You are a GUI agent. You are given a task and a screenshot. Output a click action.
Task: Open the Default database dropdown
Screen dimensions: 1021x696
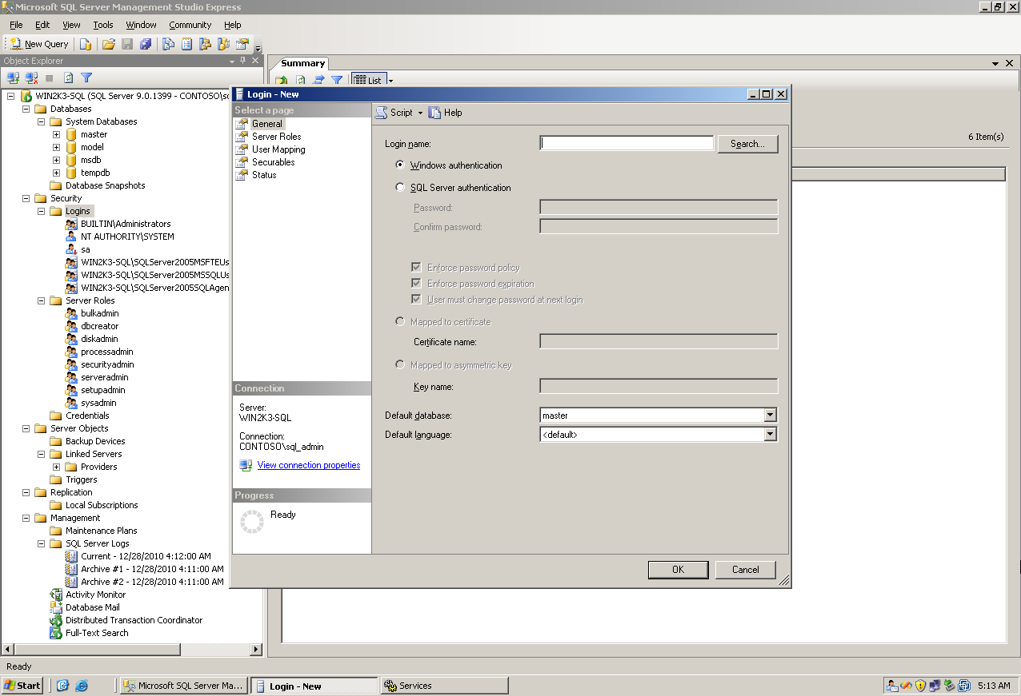click(x=769, y=415)
